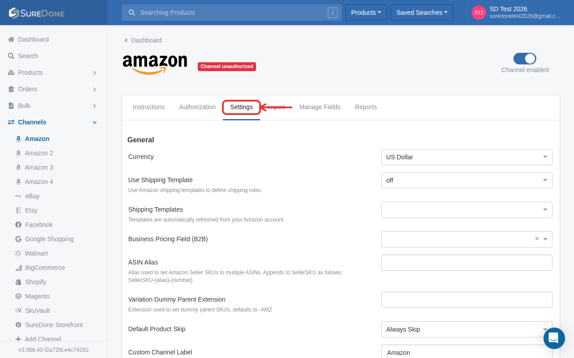
Task: Click the search magnifier icon in top bar
Action: [x=132, y=13]
